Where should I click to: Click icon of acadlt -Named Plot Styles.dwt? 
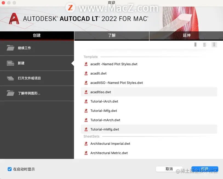(x=86, y=64)
